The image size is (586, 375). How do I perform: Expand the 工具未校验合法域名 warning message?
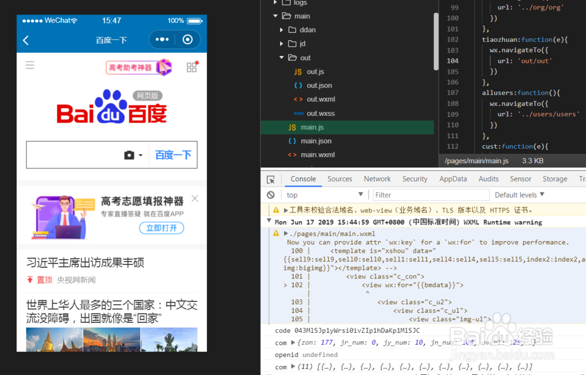[x=286, y=211]
